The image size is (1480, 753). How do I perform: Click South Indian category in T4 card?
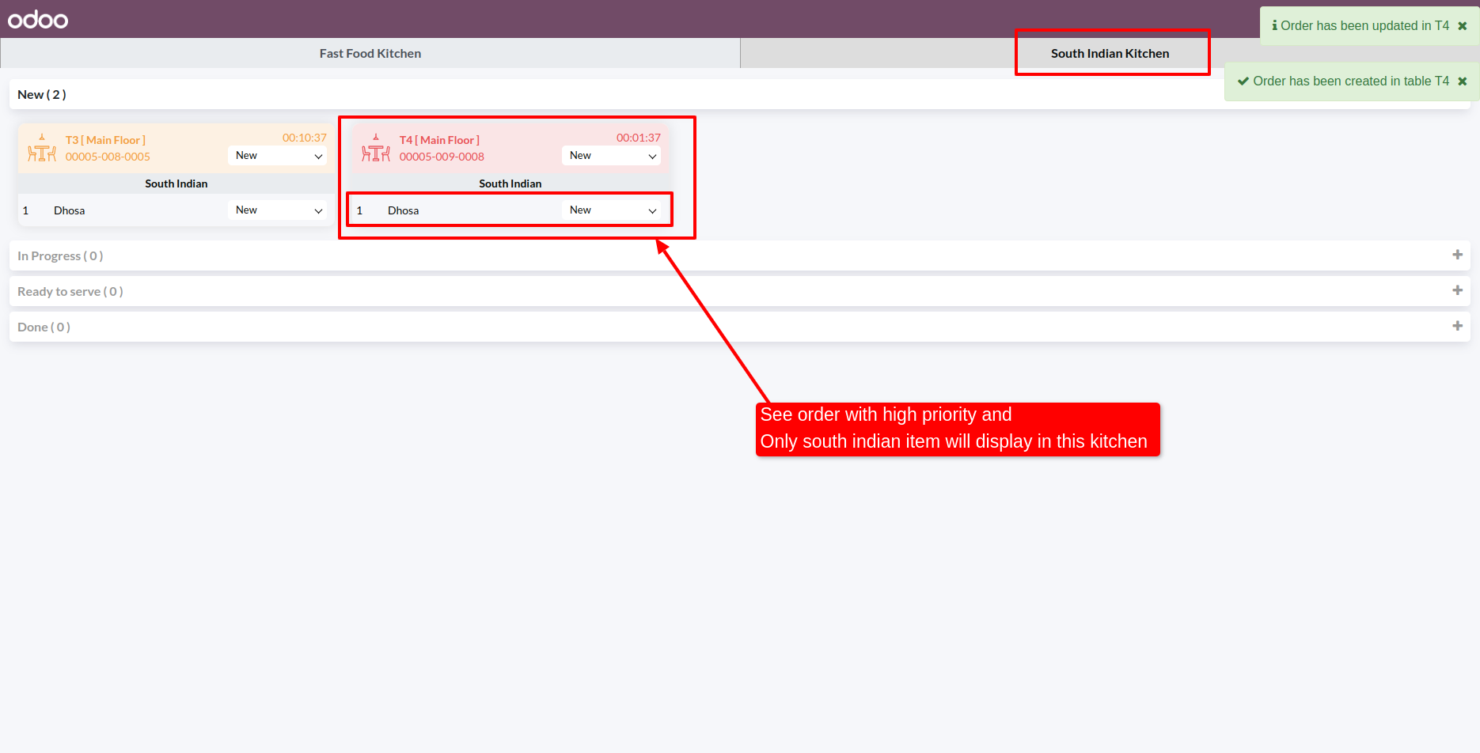pos(510,184)
